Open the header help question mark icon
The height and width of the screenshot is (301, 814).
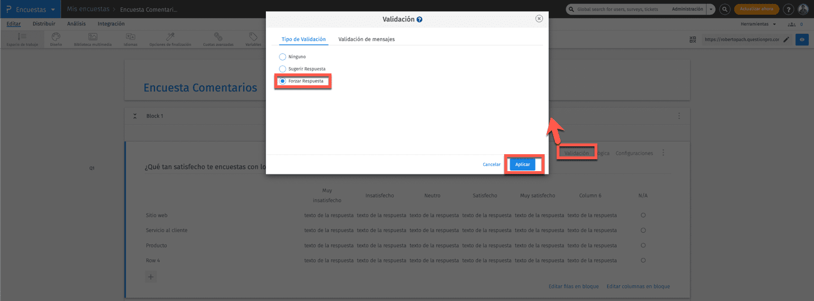click(789, 10)
